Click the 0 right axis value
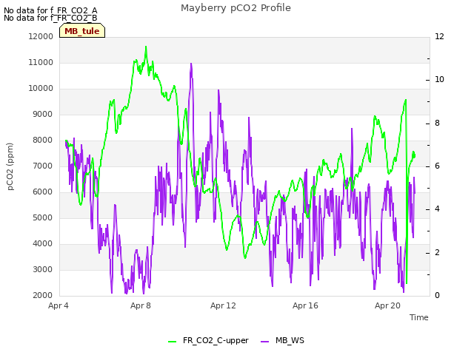The image size is (474, 355). 437,296
